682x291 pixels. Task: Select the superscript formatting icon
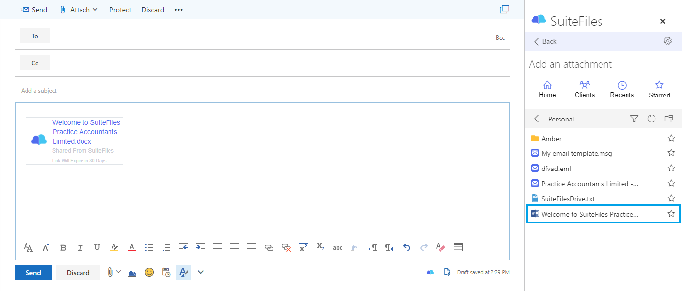click(303, 247)
